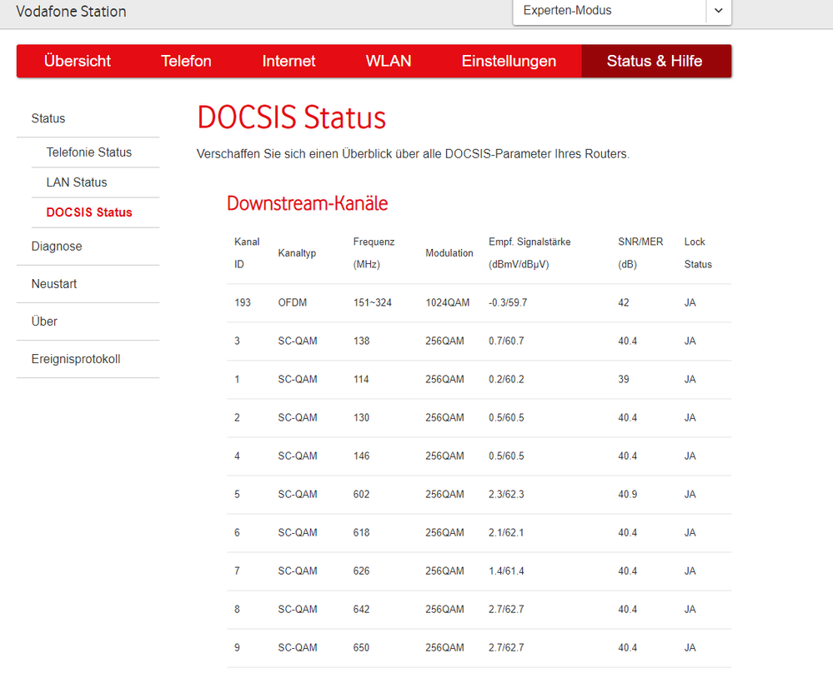The height and width of the screenshot is (673, 833).
Task: Click the SNR/MER column header
Action: pyautogui.click(x=640, y=253)
